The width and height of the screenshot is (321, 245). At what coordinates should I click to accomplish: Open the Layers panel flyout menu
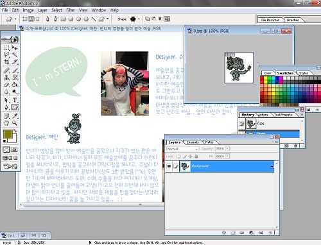click(277, 142)
